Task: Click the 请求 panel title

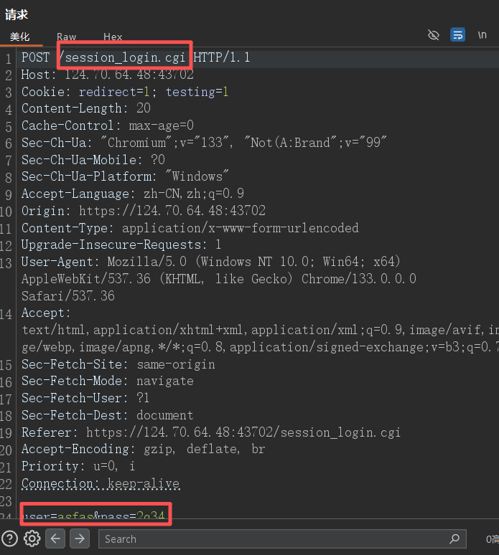Action: point(17,14)
